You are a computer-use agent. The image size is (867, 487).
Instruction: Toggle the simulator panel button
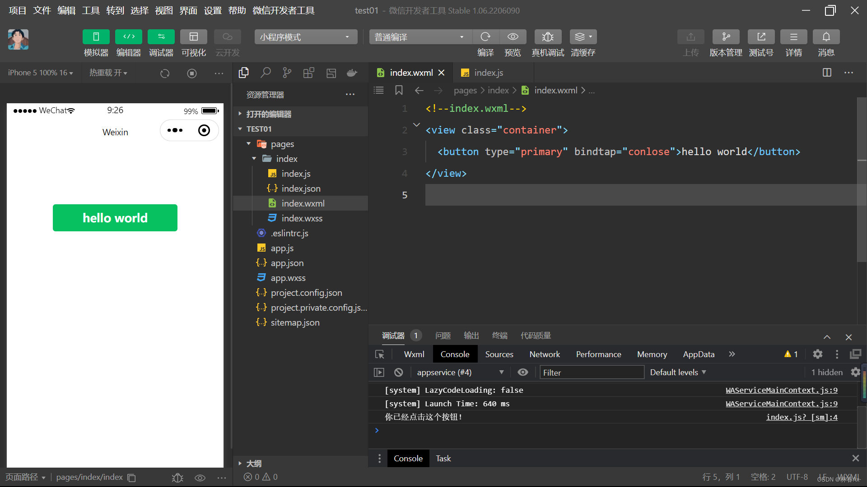pos(96,37)
